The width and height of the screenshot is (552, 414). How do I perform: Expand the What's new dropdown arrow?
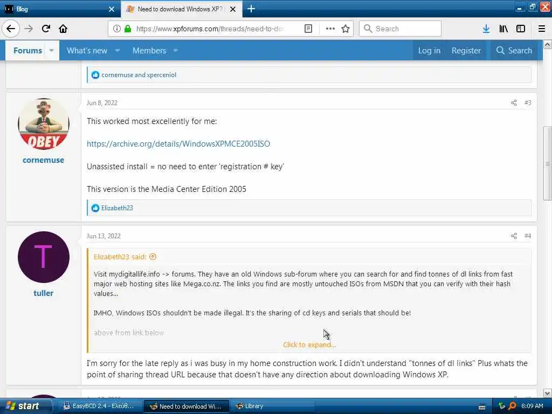(x=118, y=50)
